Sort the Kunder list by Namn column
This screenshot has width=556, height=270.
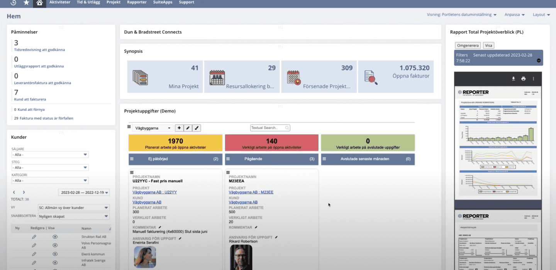click(86, 228)
